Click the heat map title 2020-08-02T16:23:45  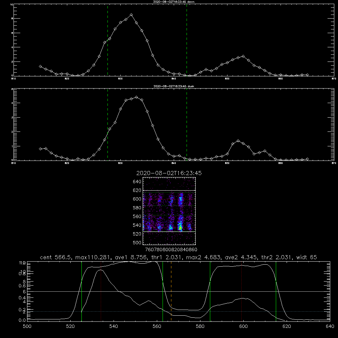[x=169, y=173]
